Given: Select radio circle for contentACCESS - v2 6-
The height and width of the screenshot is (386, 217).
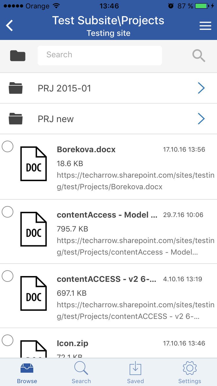Looking at the screenshot, I should [x=8, y=276].
